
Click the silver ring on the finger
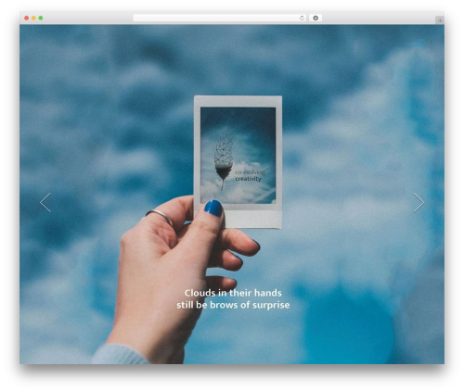(160, 216)
